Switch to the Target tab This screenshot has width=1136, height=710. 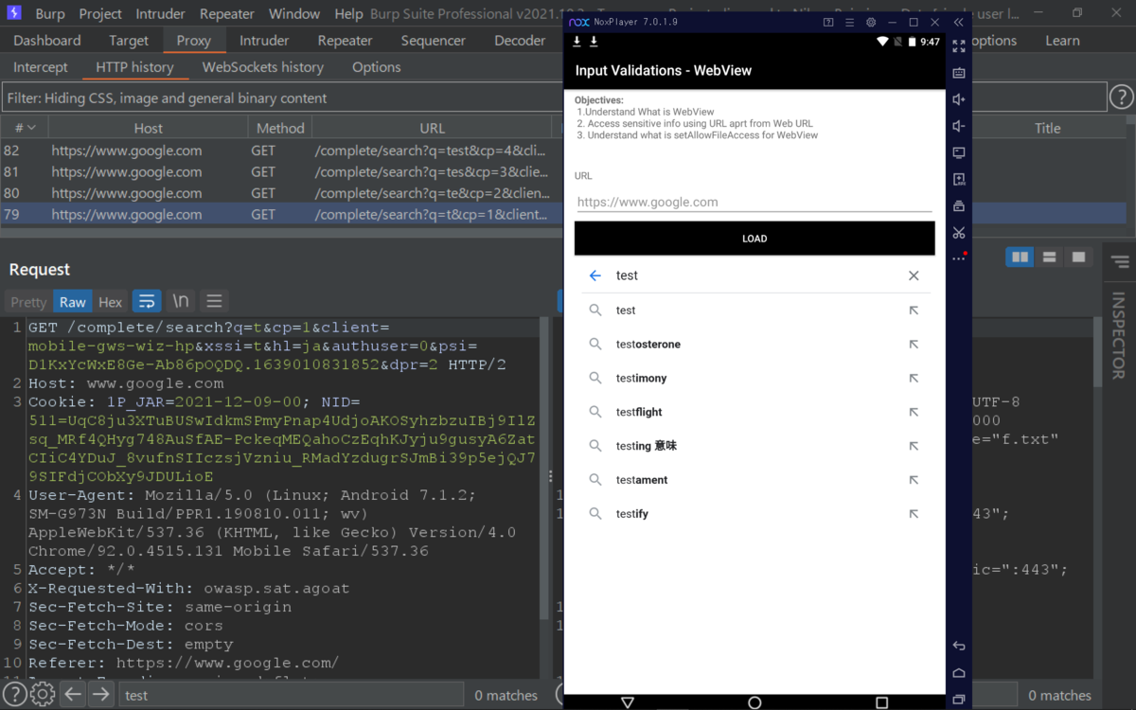pos(129,41)
